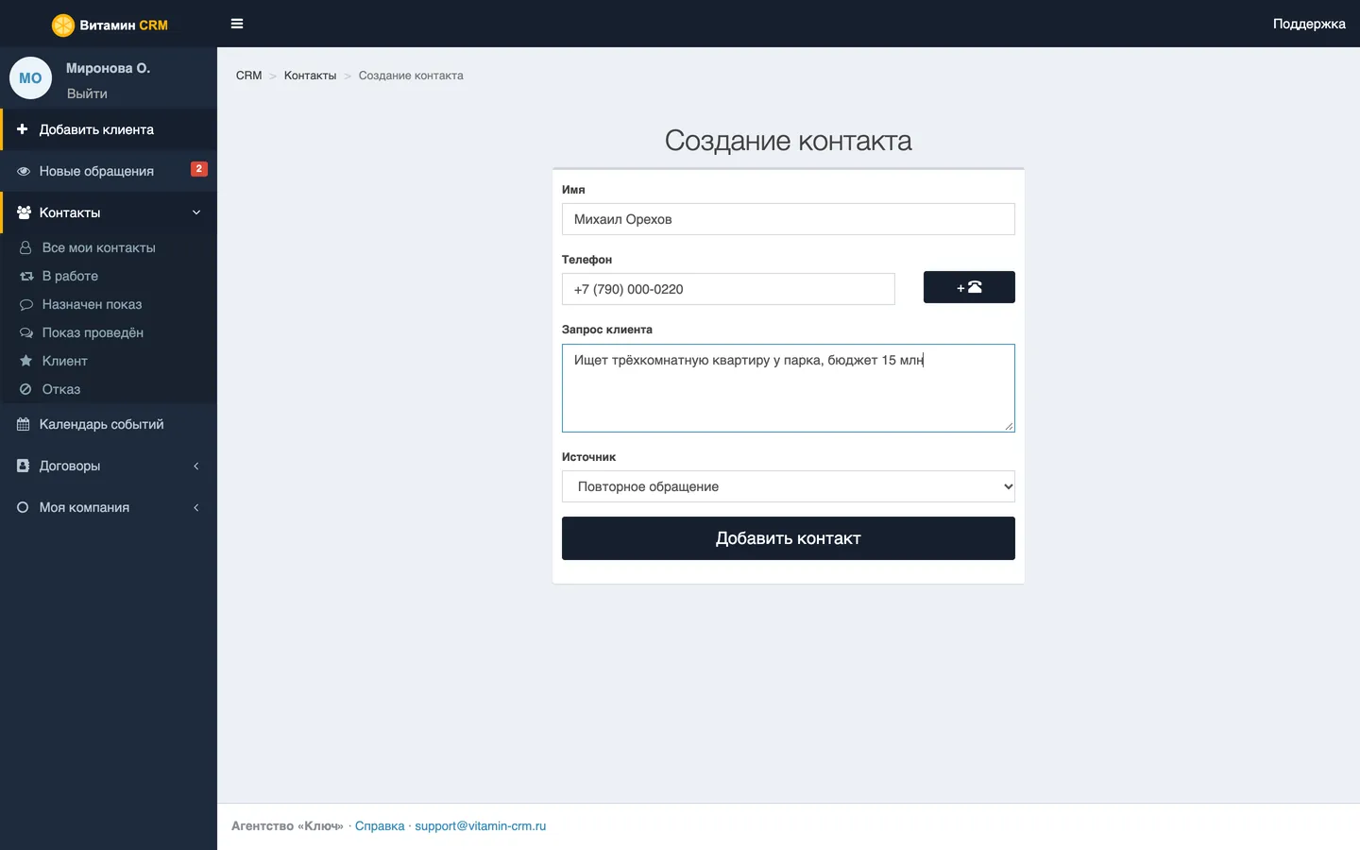The width and height of the screenshot is (1360, 850).
Task: Click the plus icon next to Добавить клиента
Action: pos(23,129)
